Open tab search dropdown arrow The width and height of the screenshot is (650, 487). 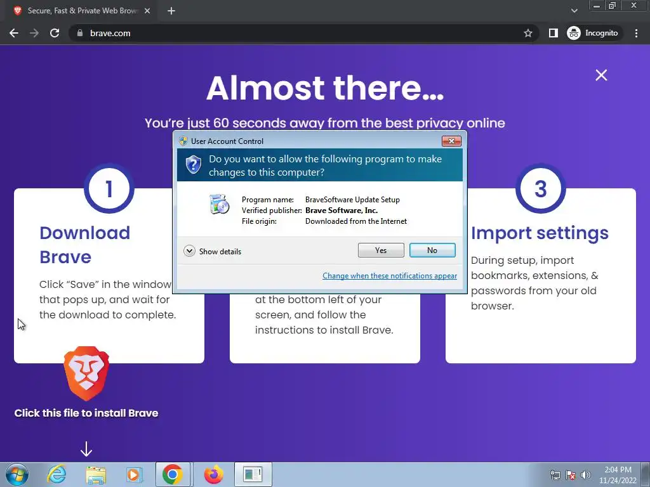click(x=574, y=11)
